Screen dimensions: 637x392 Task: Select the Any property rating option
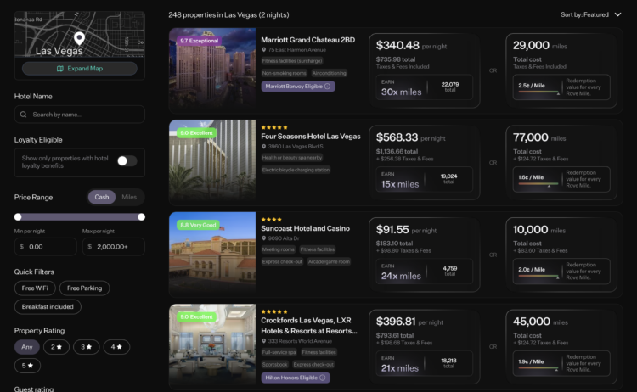[27, 347]
